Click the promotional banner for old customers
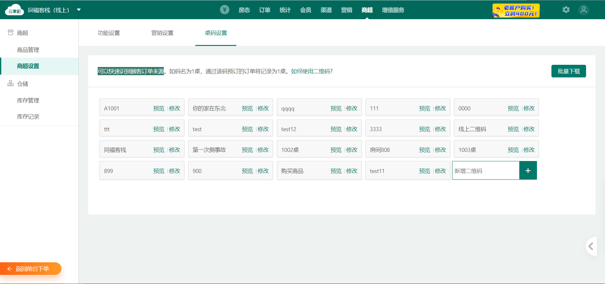605x284 pixels. pos(516,10)
